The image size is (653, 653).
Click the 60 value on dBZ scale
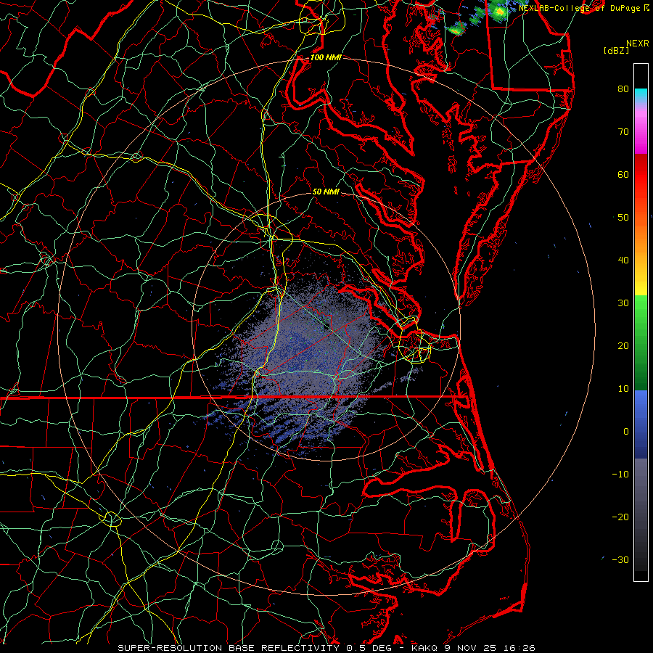(623, 174)
